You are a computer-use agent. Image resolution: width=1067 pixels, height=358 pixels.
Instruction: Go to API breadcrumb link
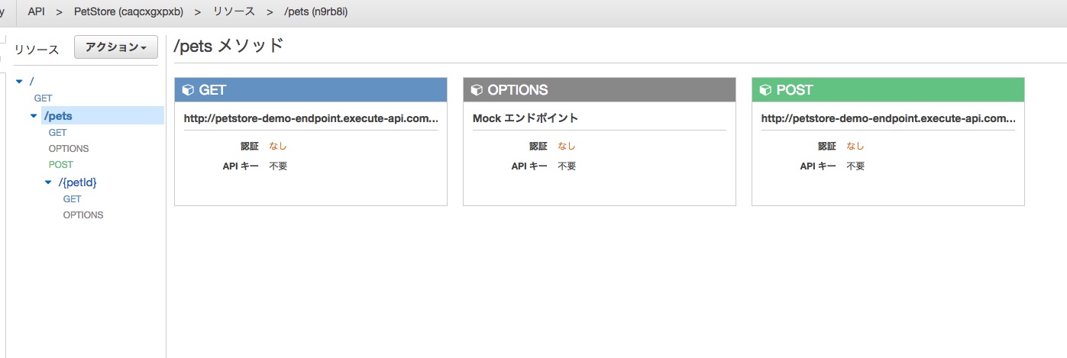click(37, 12)
